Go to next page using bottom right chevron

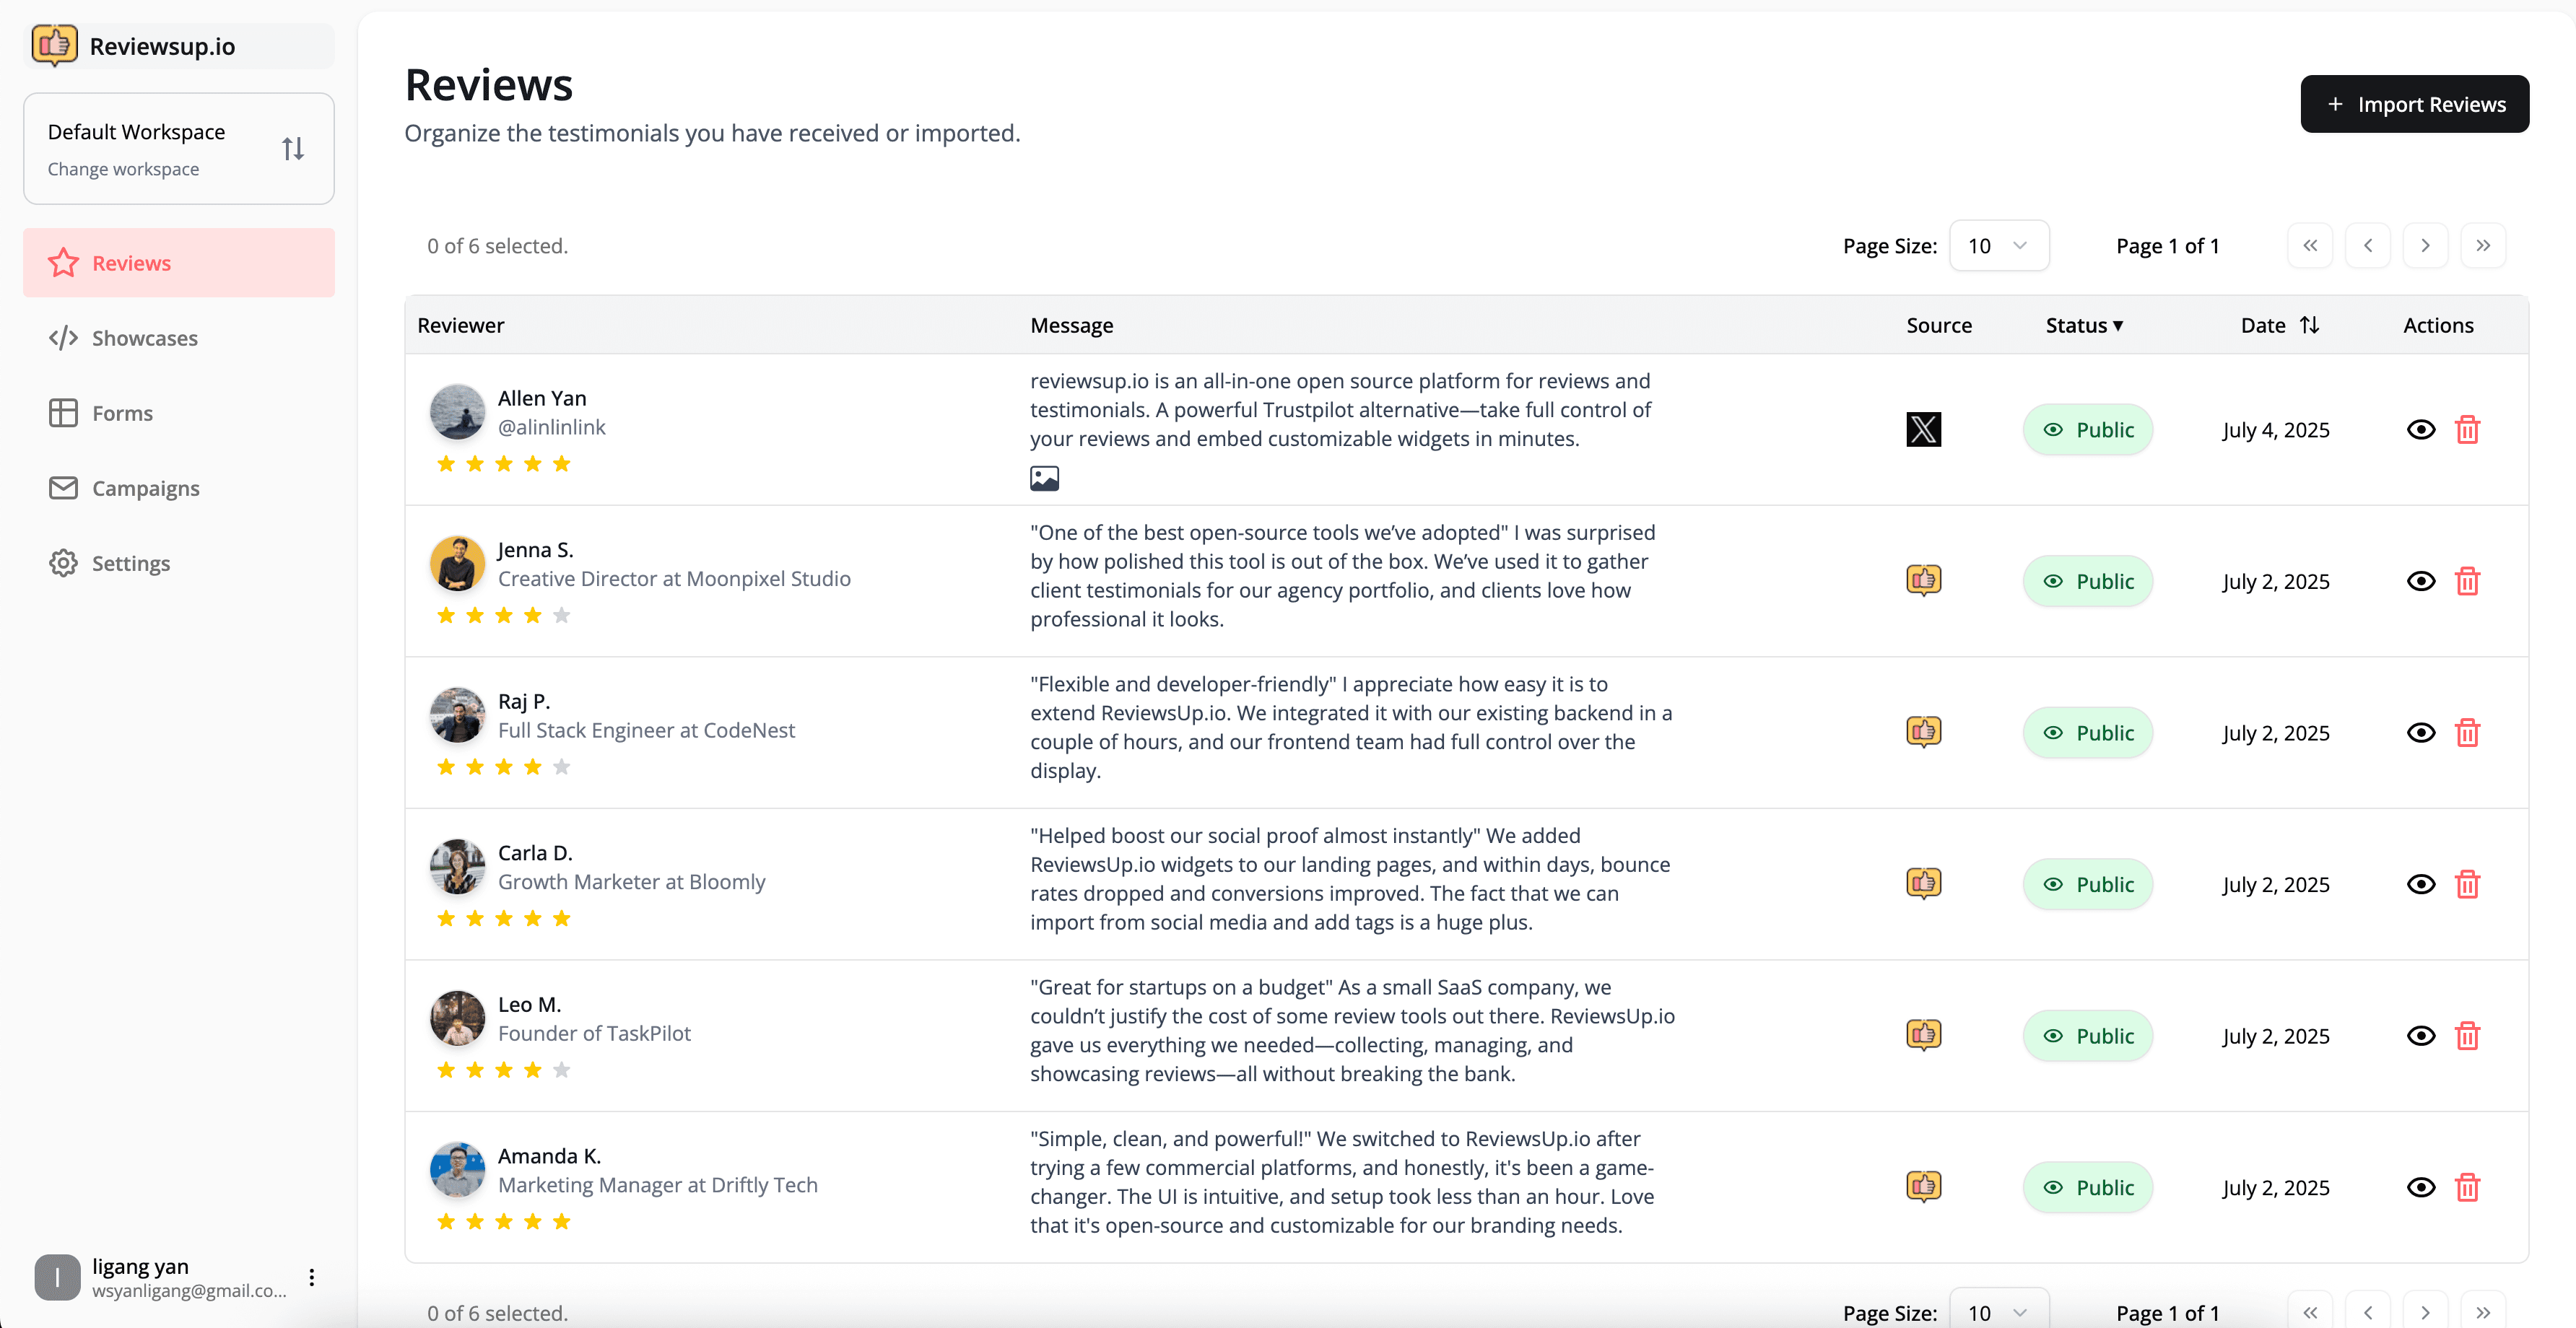point(2425,1311)
